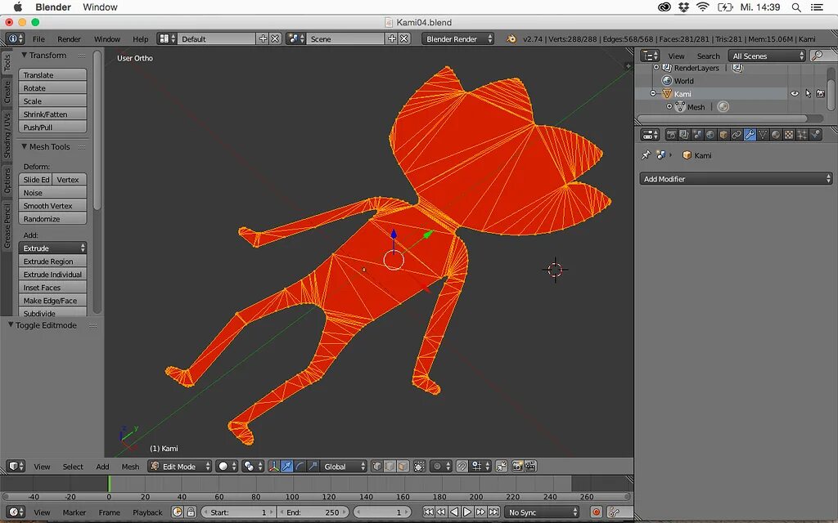Open the Render menu in the header
The height and width of the screenshot is (523, 838).
tap(69, 39)
